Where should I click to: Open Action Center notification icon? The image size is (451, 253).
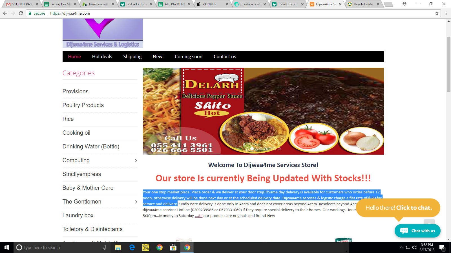pos(442,248)
